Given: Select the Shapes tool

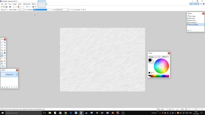Looking at the screenshot, I should point(3,66).
